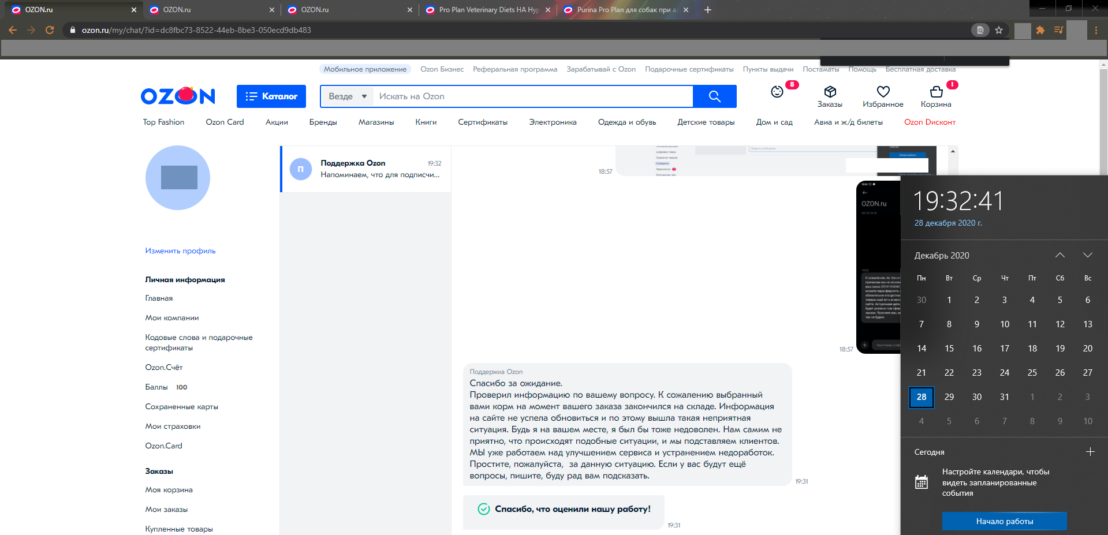Select Авиа и ж/д билеты category
1108x535 pixels.
tap(848, 122)
